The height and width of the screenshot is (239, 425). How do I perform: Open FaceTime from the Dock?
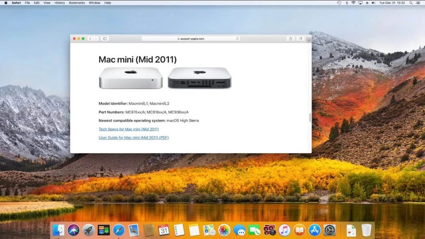[254, 230]
